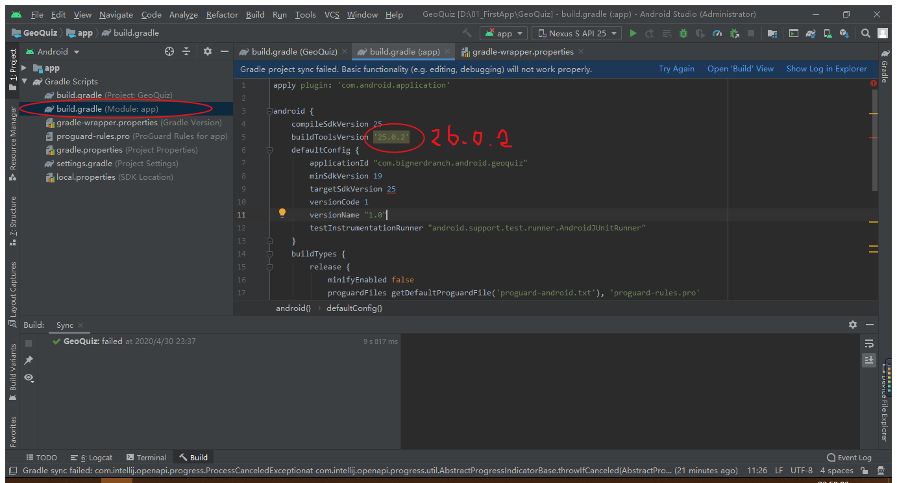Open the Android project view dropdown
897x483 pixels.
pos(53,51)
